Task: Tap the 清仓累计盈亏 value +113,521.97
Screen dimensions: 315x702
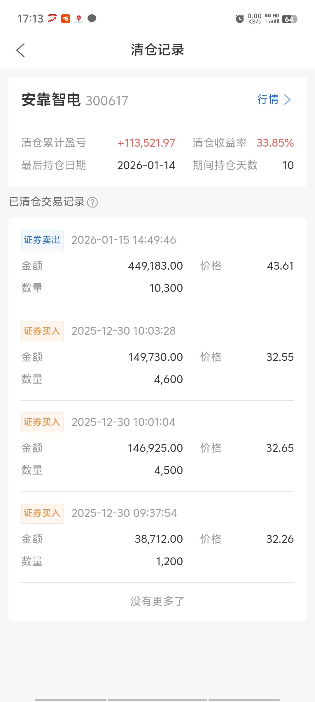Action: pos(146,143)
